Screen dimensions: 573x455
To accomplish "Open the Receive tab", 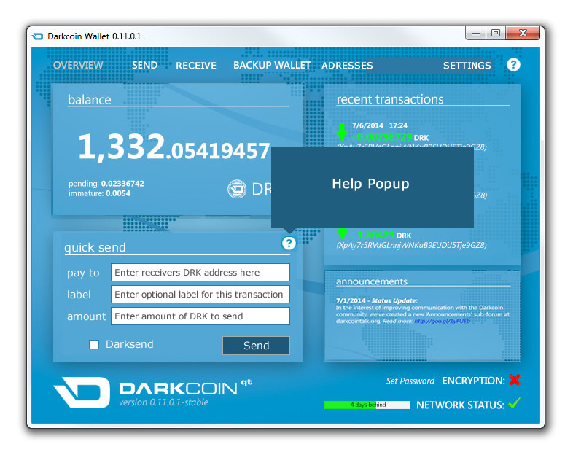I will tap(196, 66).
